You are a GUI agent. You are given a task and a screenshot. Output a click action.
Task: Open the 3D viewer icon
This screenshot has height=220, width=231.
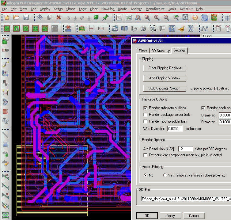(x=204, y=17)
